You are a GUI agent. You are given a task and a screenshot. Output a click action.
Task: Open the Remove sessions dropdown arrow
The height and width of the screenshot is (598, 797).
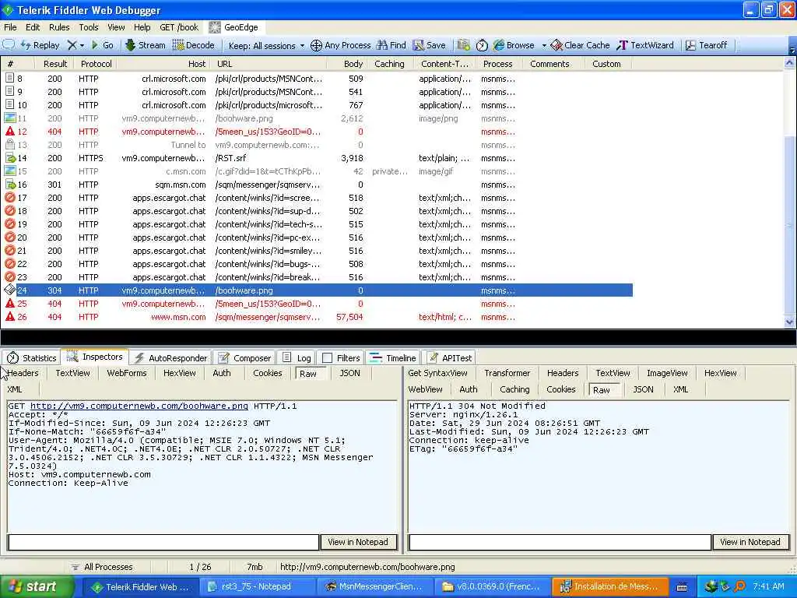[x=82, y=45]
